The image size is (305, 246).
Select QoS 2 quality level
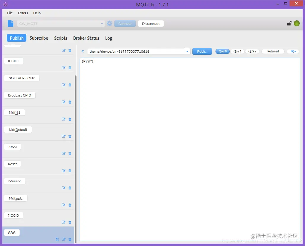[x=252, y=51]
